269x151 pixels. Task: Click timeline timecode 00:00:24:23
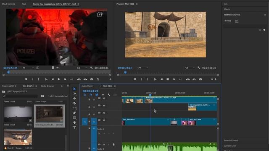[90, 91]
